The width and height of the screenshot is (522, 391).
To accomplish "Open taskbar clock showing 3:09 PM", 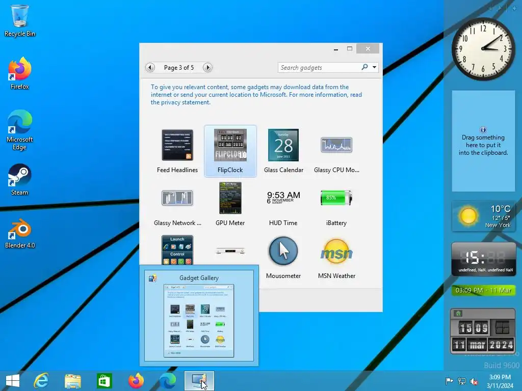I will 500,381.
